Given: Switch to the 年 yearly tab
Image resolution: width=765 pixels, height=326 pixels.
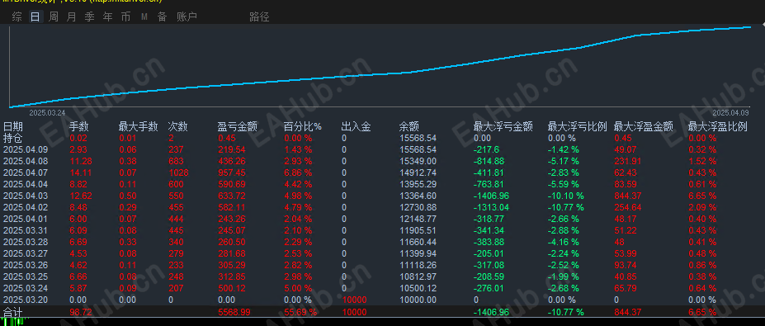Looking at the screenshot, I should pos(108,17).
